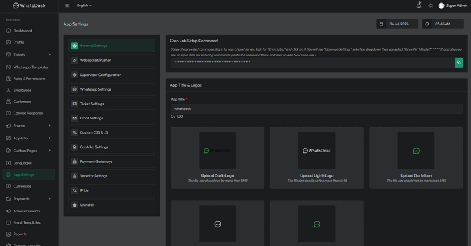Click the calendar icon beside the date
Viewport: 471px width, 246px height.
[x=382, y=24]
